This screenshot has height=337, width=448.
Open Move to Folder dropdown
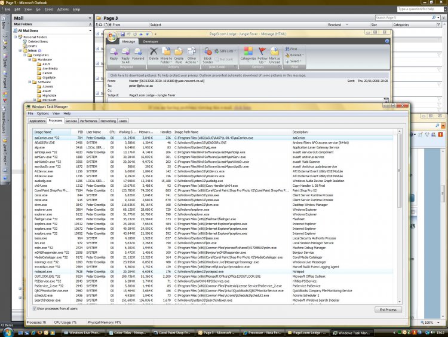pos(166,55)
